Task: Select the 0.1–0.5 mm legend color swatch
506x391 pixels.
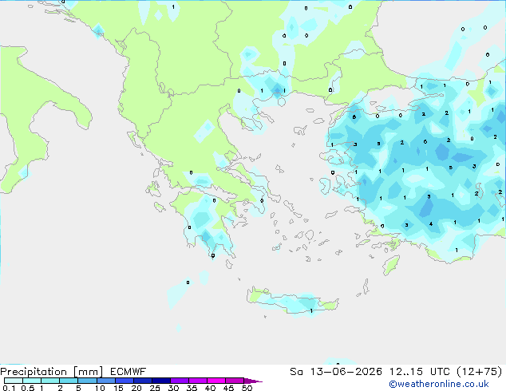Action: (x=14, y=381)
